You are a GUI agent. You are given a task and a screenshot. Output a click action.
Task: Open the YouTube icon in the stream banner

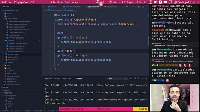[165, 2]
